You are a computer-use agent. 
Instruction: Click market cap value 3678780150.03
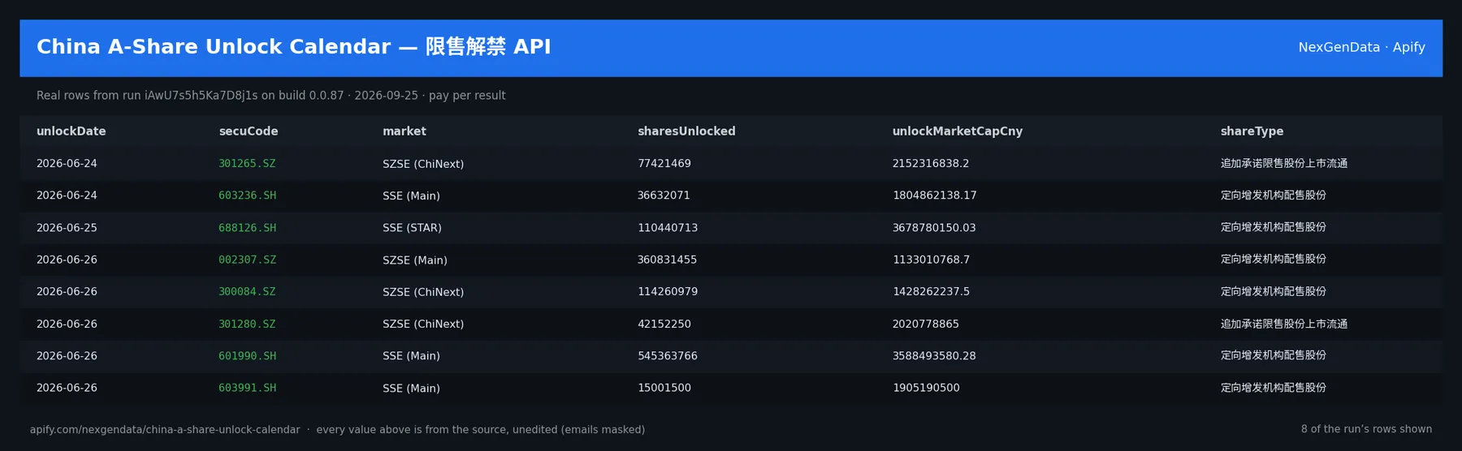934,228
